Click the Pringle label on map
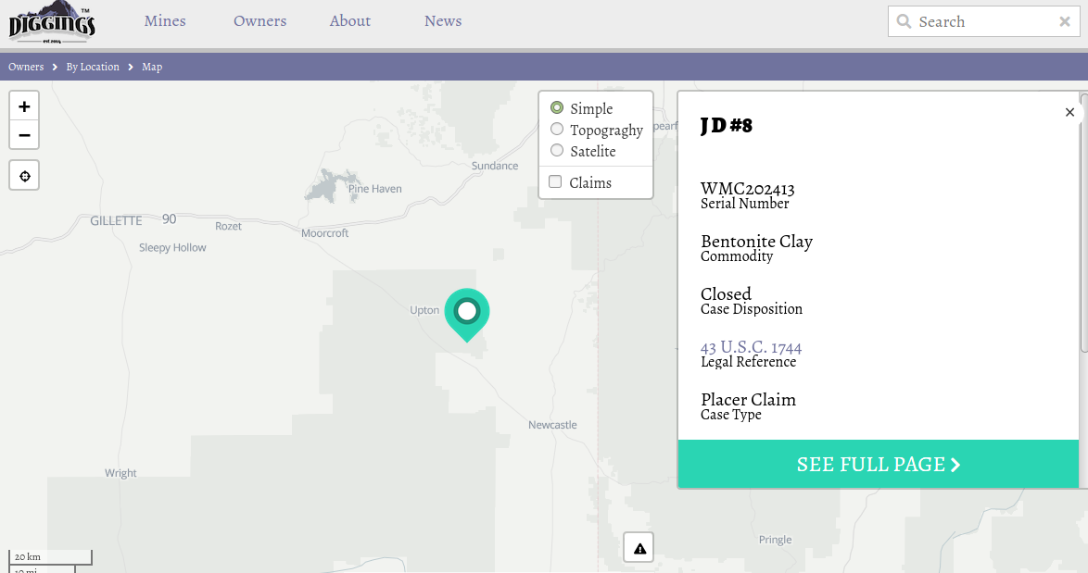This screenshot has height=573, width=1088. coord(775,540)
